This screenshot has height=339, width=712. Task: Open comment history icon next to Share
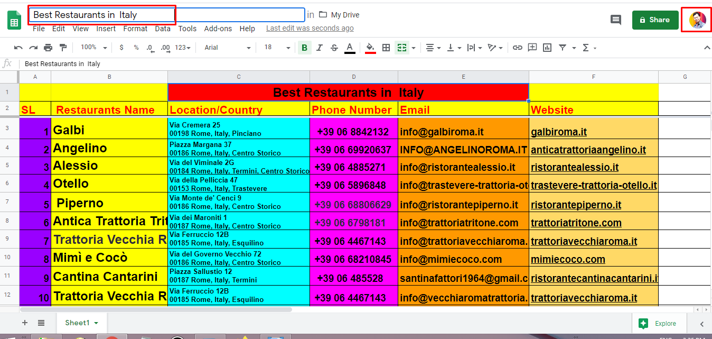(615, 20)
